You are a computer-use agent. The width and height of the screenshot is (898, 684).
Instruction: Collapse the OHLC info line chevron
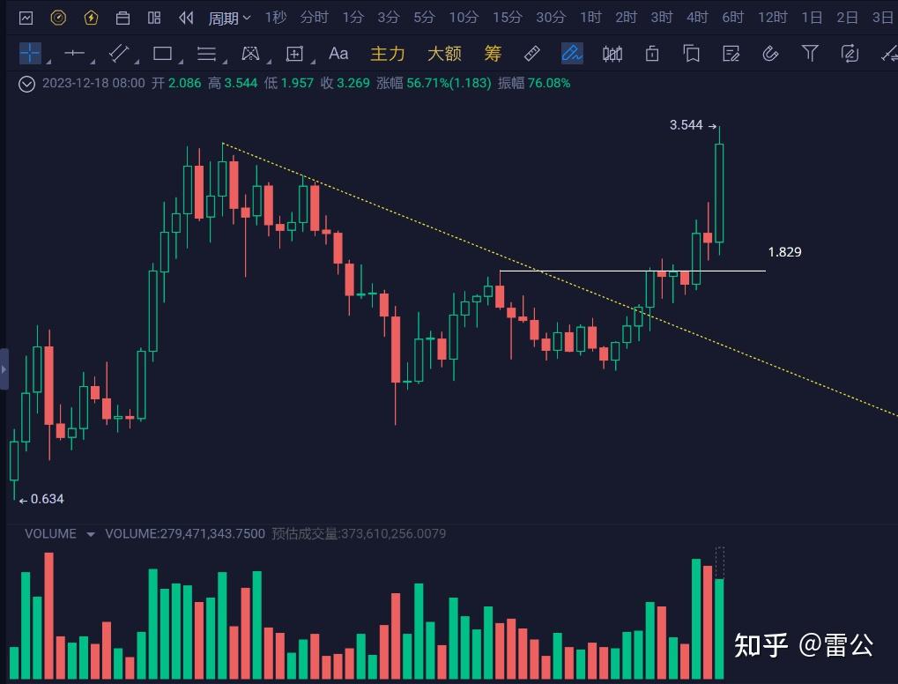click(26, 85)
